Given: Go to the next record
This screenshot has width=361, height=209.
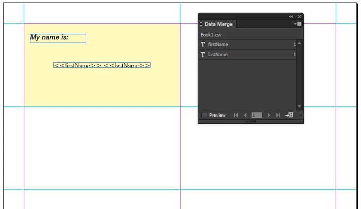Looking at the screenshot, I should [x=269, y=115].
